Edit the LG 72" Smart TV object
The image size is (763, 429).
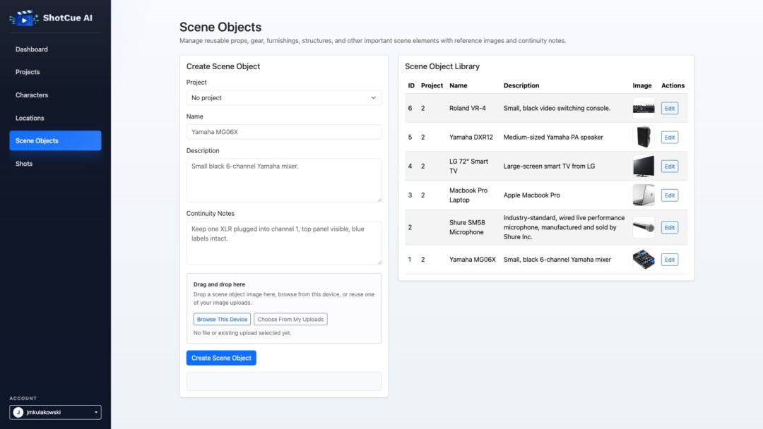tap(670, 166)
